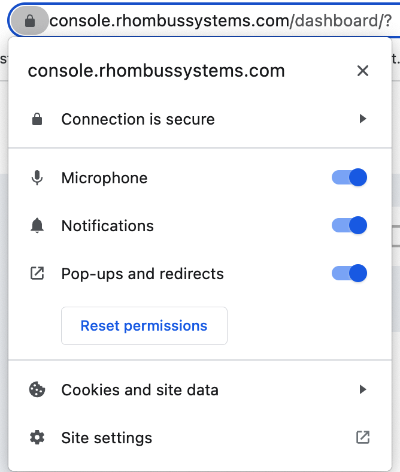Image resolution: width=400 pixels, height=472 pixels.
Task: Disable the Notifications toggle
Action: (x=349, y=225)
